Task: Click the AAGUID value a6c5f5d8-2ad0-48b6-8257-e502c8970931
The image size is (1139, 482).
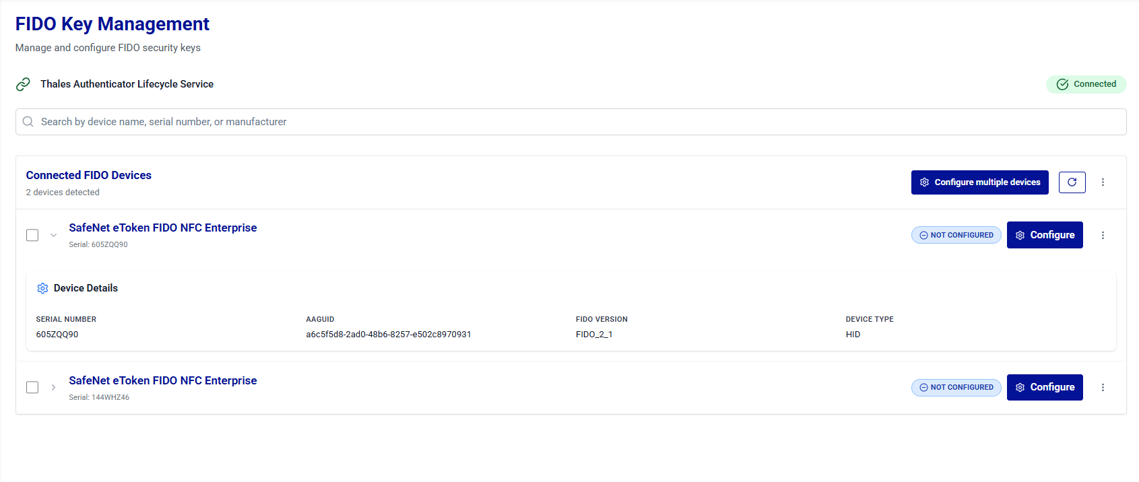Action: (x=389, y=335)
